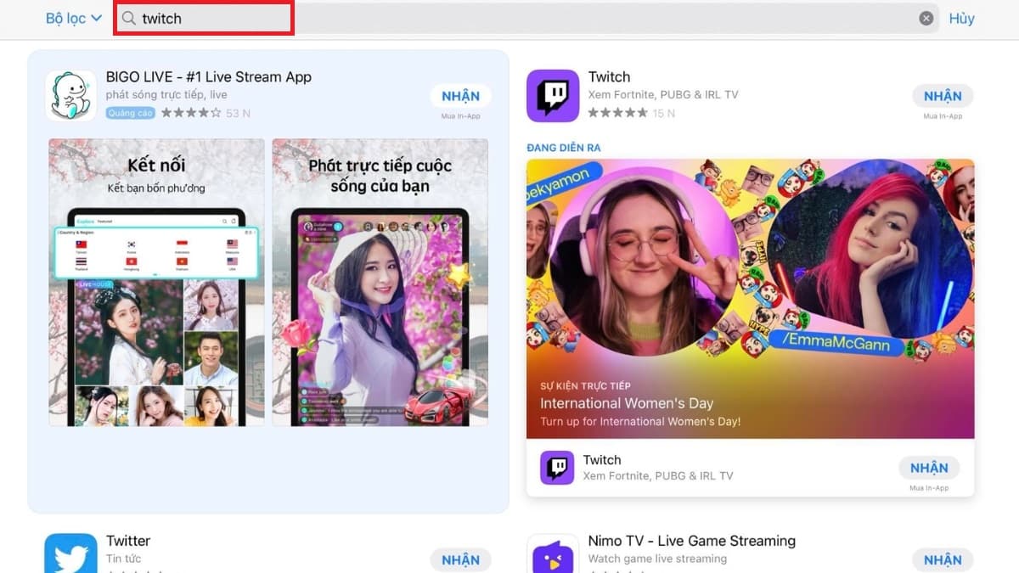Viewport: 1019px width, 573px height.
Task: Open BIGO LIVE - #1 Live Stream App title
Action: 209,76
